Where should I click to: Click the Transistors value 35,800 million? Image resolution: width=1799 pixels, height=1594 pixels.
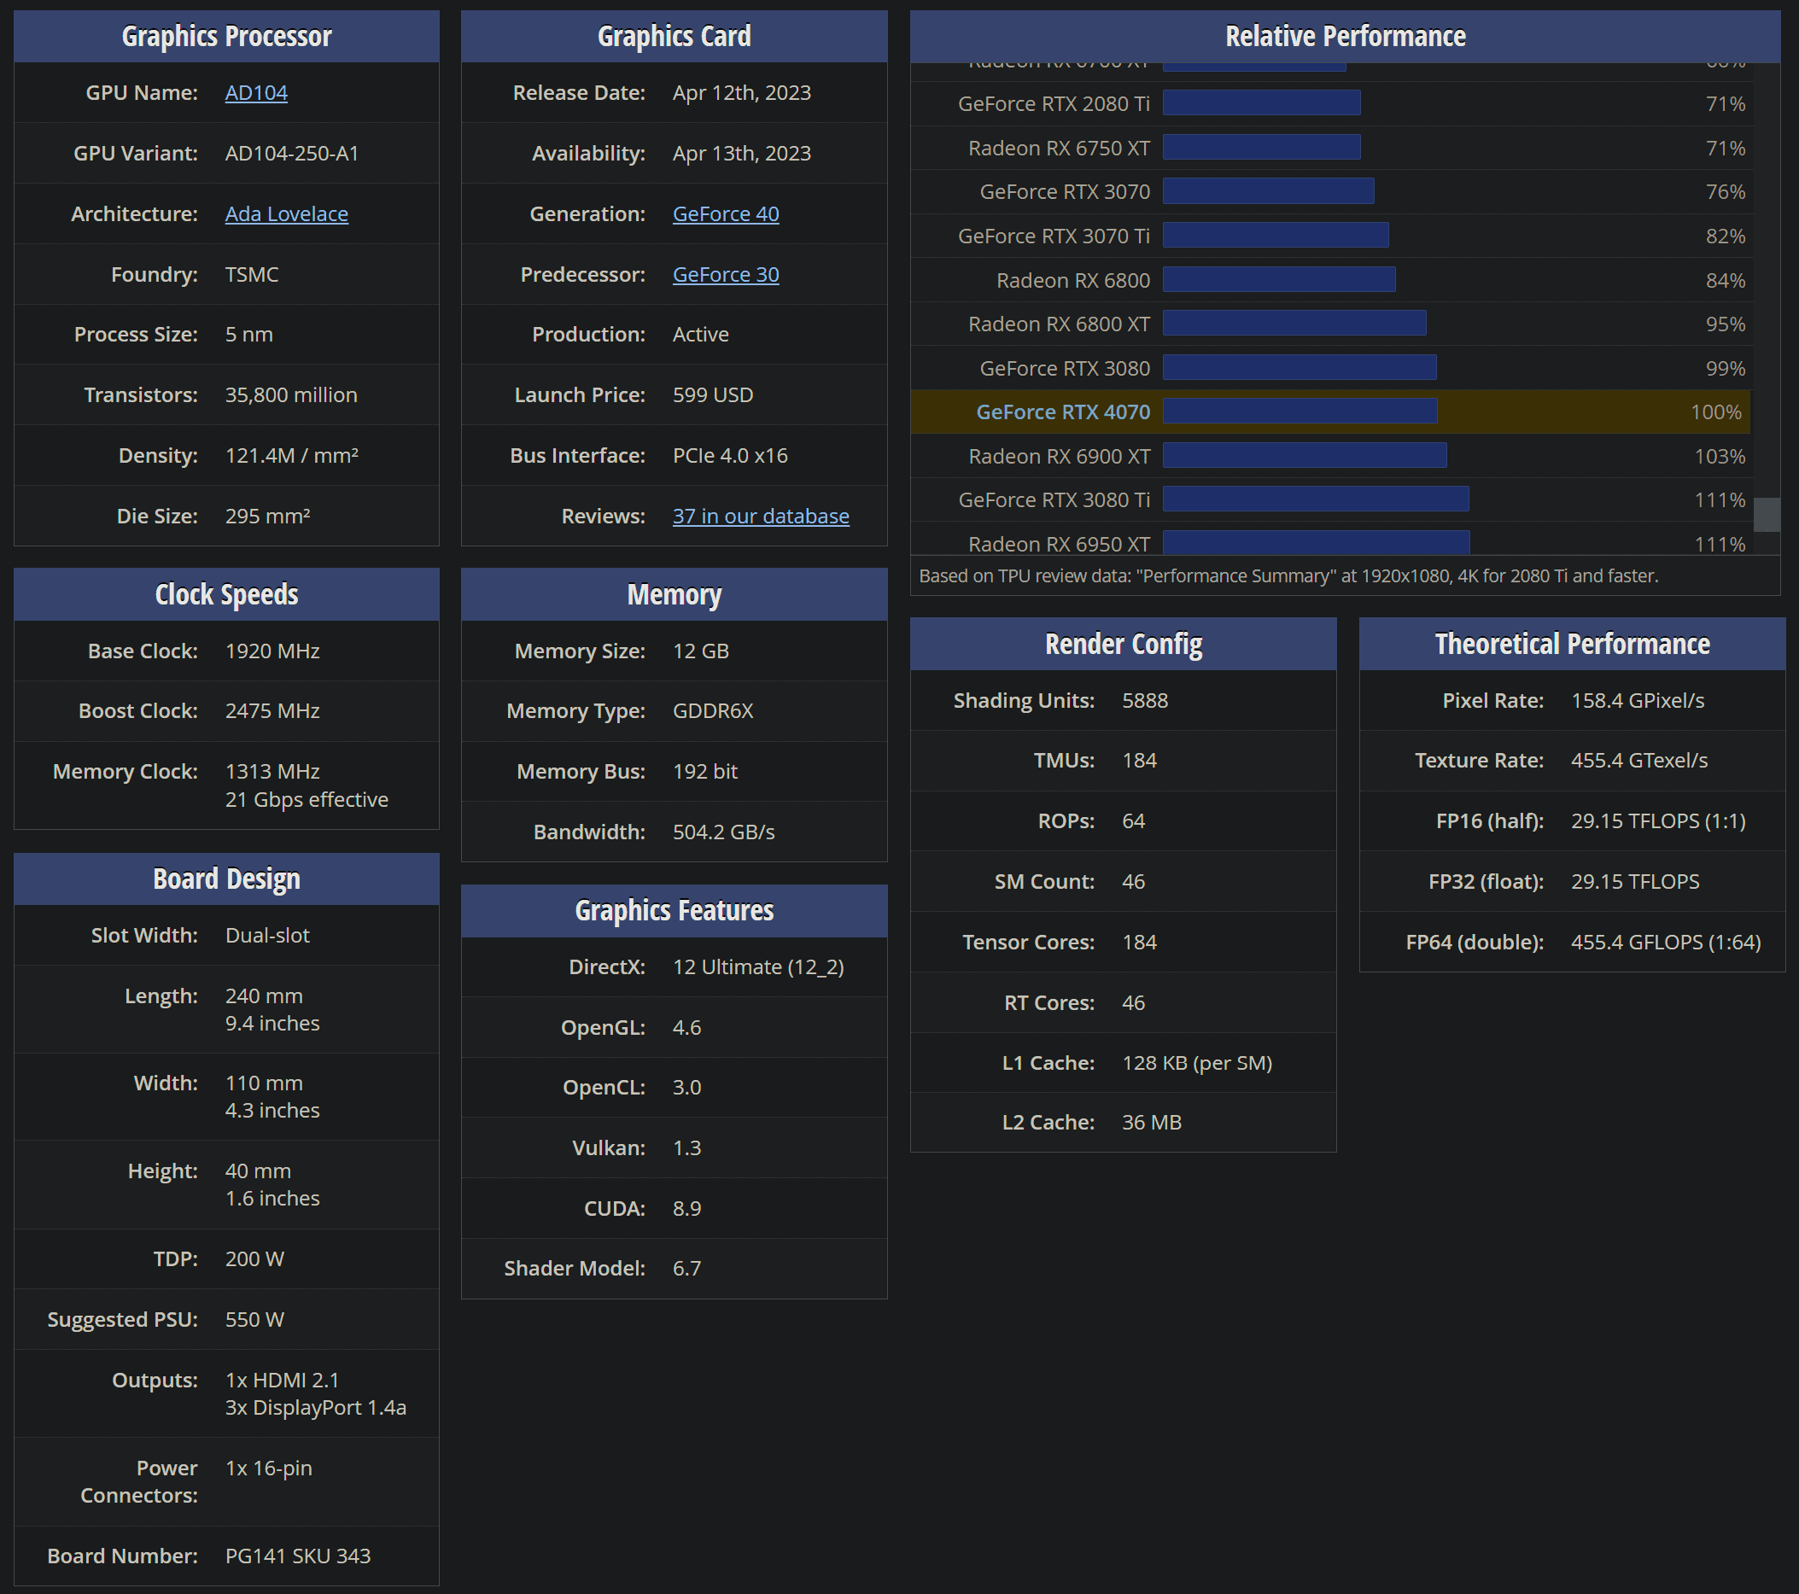pos(291,395)
